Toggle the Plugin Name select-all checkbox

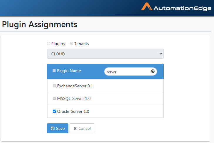coord(54,71)
